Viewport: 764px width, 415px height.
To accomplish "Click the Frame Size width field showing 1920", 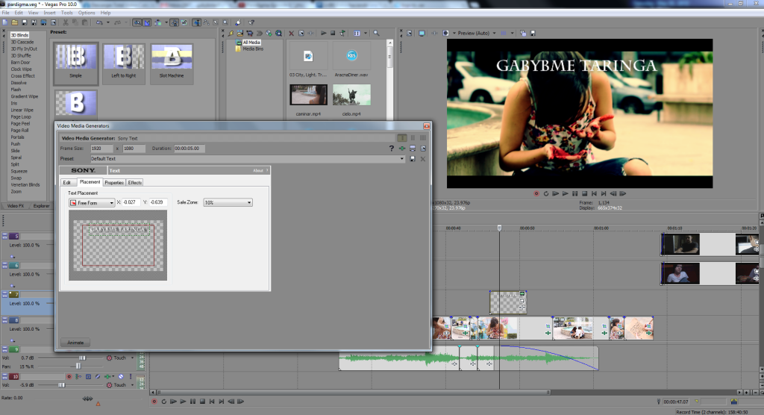I will 101,149.
